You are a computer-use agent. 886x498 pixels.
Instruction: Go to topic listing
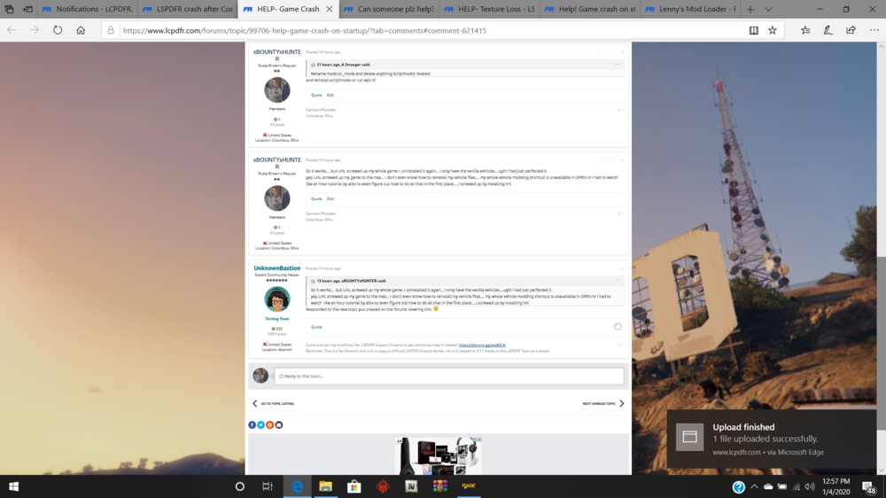click(273, 403)
